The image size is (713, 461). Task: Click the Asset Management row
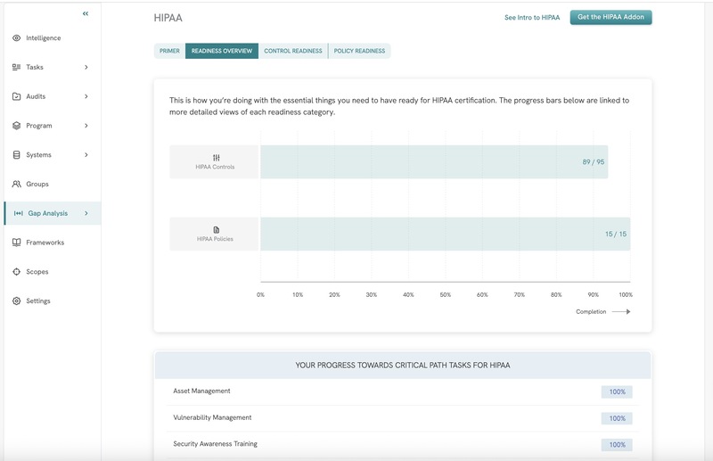(x=403, y=391)
